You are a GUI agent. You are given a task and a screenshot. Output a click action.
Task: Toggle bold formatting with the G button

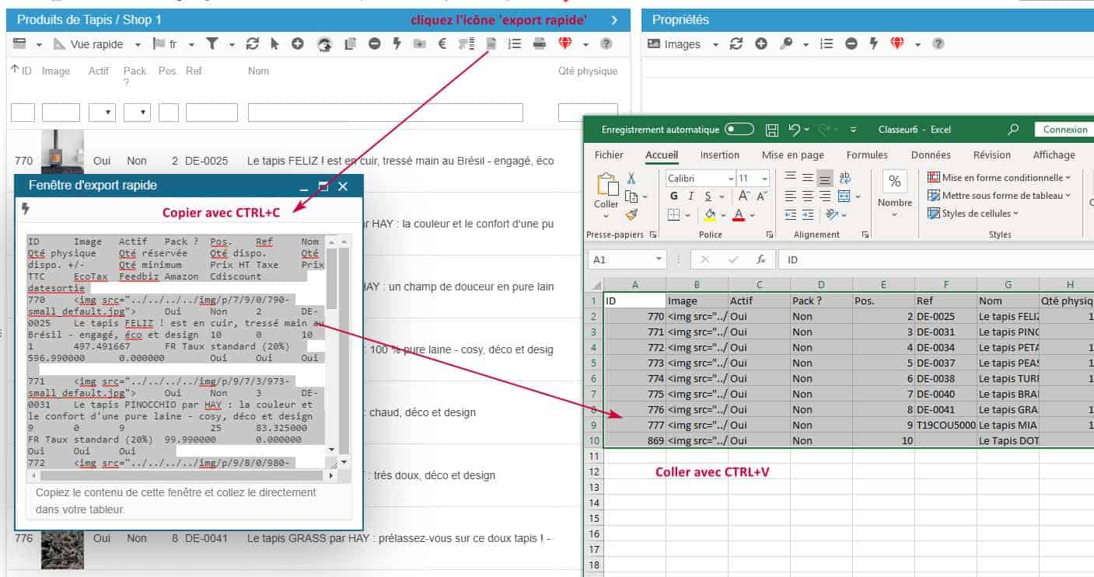coord(673,196)
